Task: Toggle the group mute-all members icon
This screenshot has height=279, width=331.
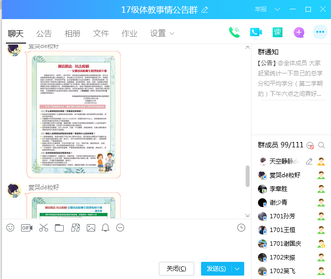Action: 309,145
